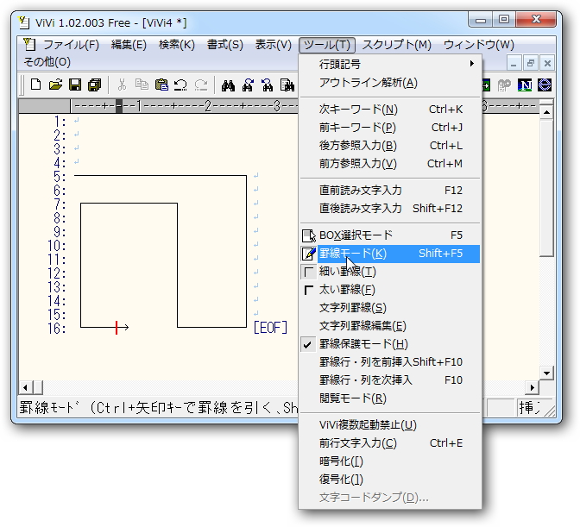Choose 次キーワード(N) menu item
The height and width of the screenshot is (527, 580).
[x=389, y=110]
